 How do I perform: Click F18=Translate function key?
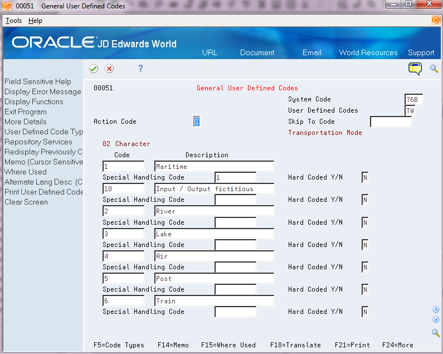pyautogui.click(x=295, y=345)
